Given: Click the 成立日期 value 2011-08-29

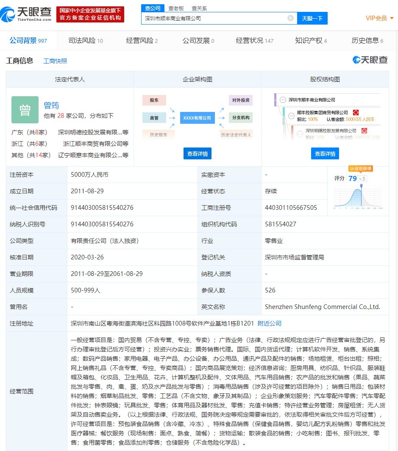Looking at the screenshot, I should click(x=87, y=191).
